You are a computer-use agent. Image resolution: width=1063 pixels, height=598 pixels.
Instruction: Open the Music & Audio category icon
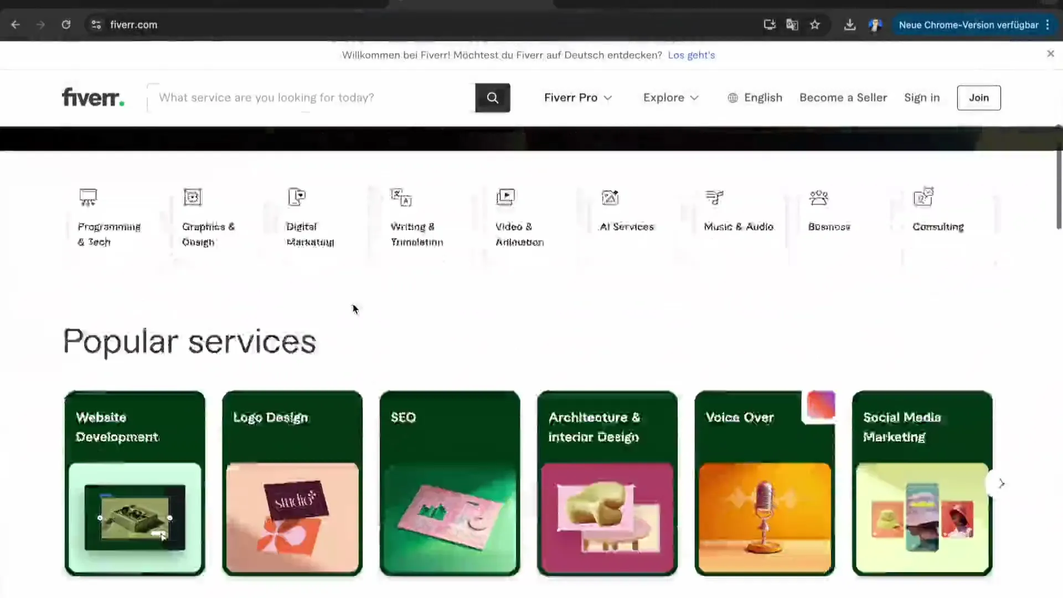coord(714,197)
